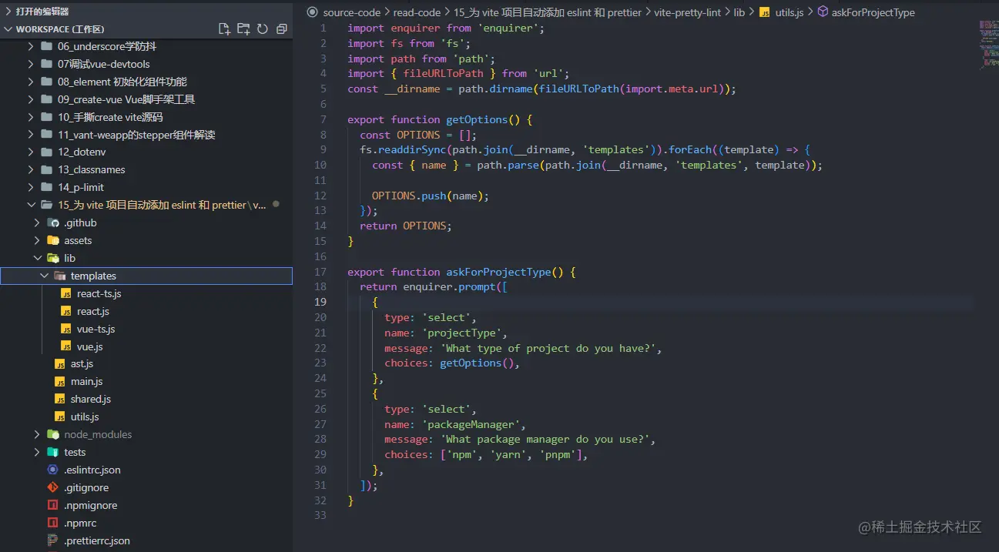Click the JS file icon beside utils.js in explorer
Viewport: 999px width, 552px height.
60,417
